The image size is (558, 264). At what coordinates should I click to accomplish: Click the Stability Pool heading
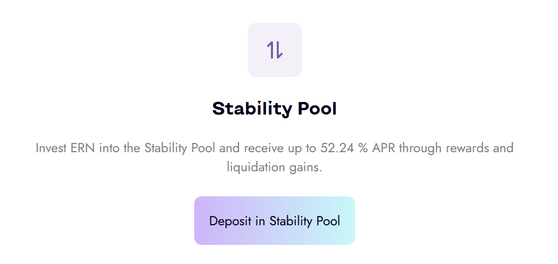[275, 109]
